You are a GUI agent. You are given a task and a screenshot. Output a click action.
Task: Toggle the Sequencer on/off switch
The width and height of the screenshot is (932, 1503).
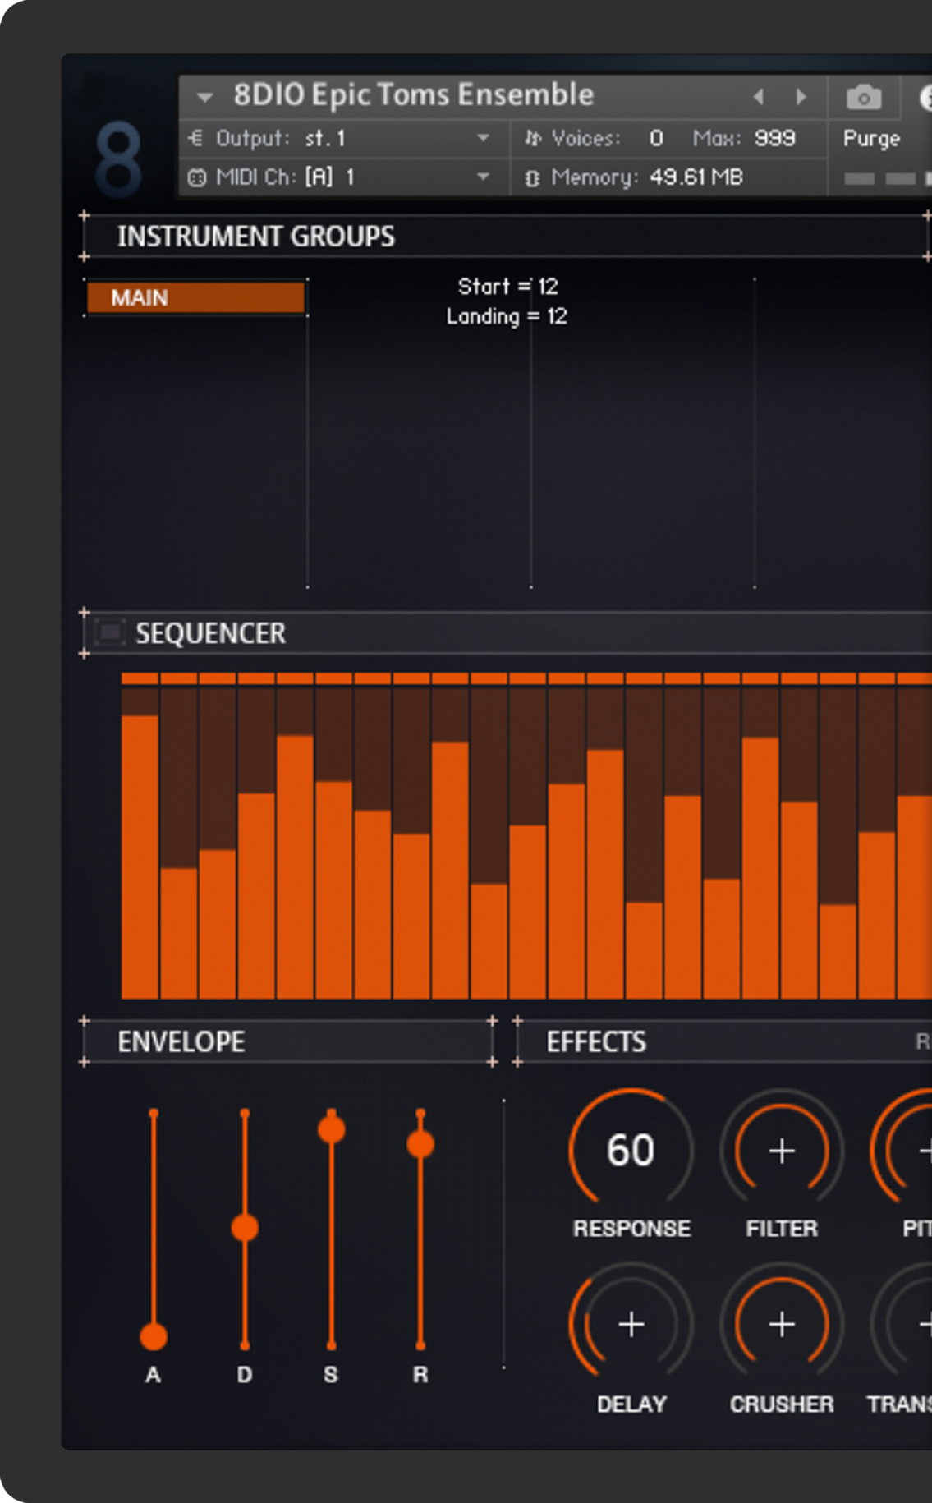click(108, 632)
